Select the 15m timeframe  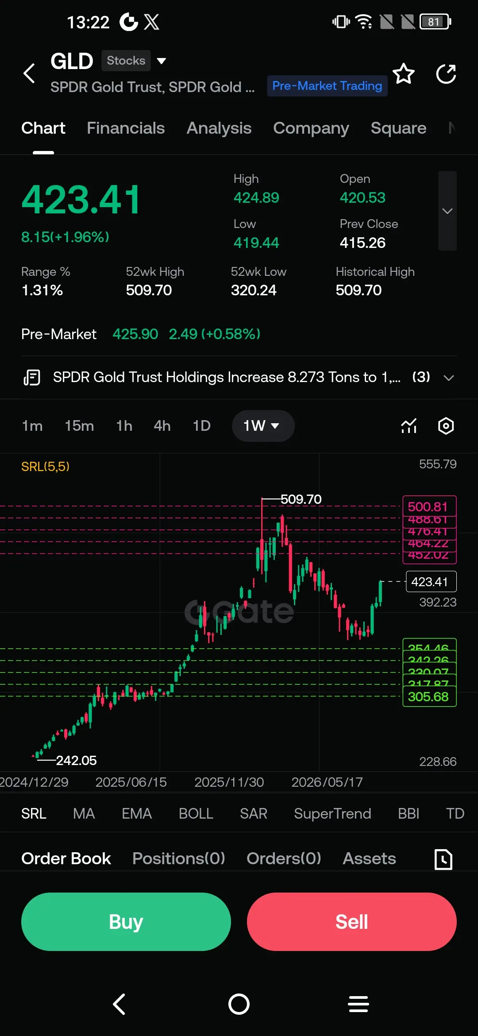[79, 426]
